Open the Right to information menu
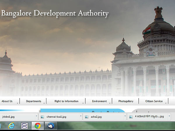This screenshot has height=131, width=175. tap(66, 101)
